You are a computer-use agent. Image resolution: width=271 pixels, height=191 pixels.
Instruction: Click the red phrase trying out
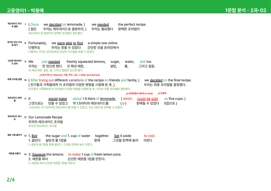(x=46, y=80)
